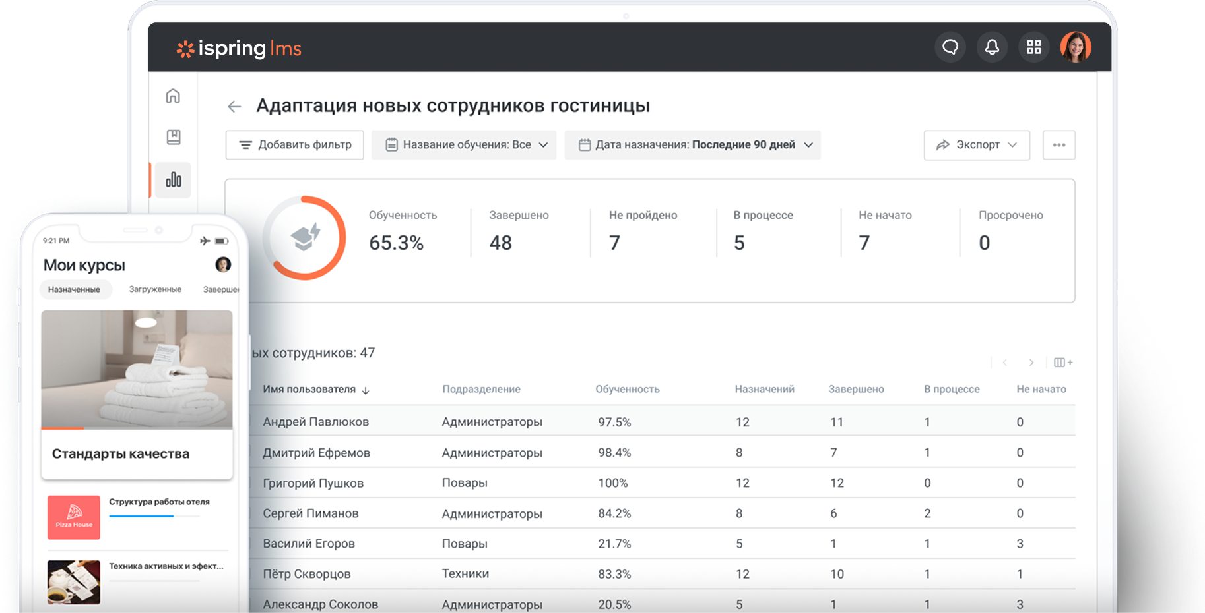The height and width of the screenshot is (613, 1205).
Task: Open the notifications bell
Action: click(x=992, y=47)
